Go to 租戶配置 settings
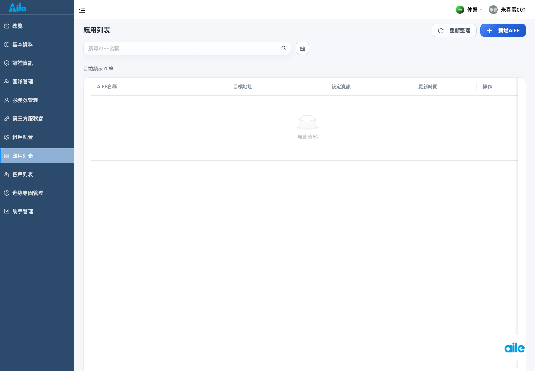The height and width of the screenshot is (371, 535). [x=37, y=137]
